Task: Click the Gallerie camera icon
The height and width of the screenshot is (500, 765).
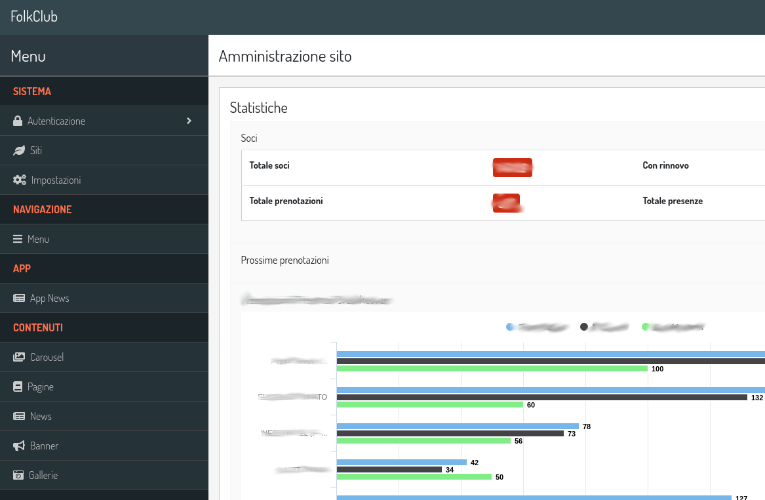Action: point(18,476)
